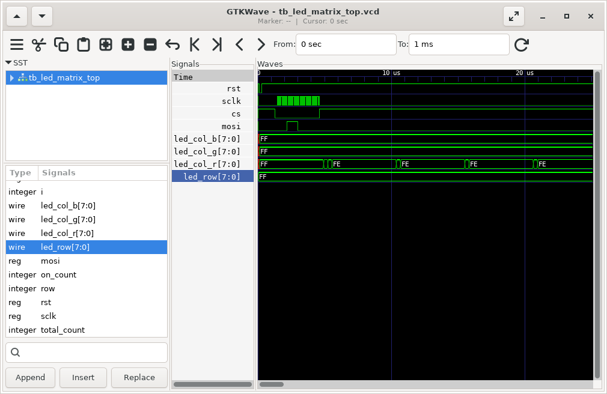Image resolution: width=607 pixels, height=394 pixels.
Task: Click the Replace button
Action: (139, 378)
